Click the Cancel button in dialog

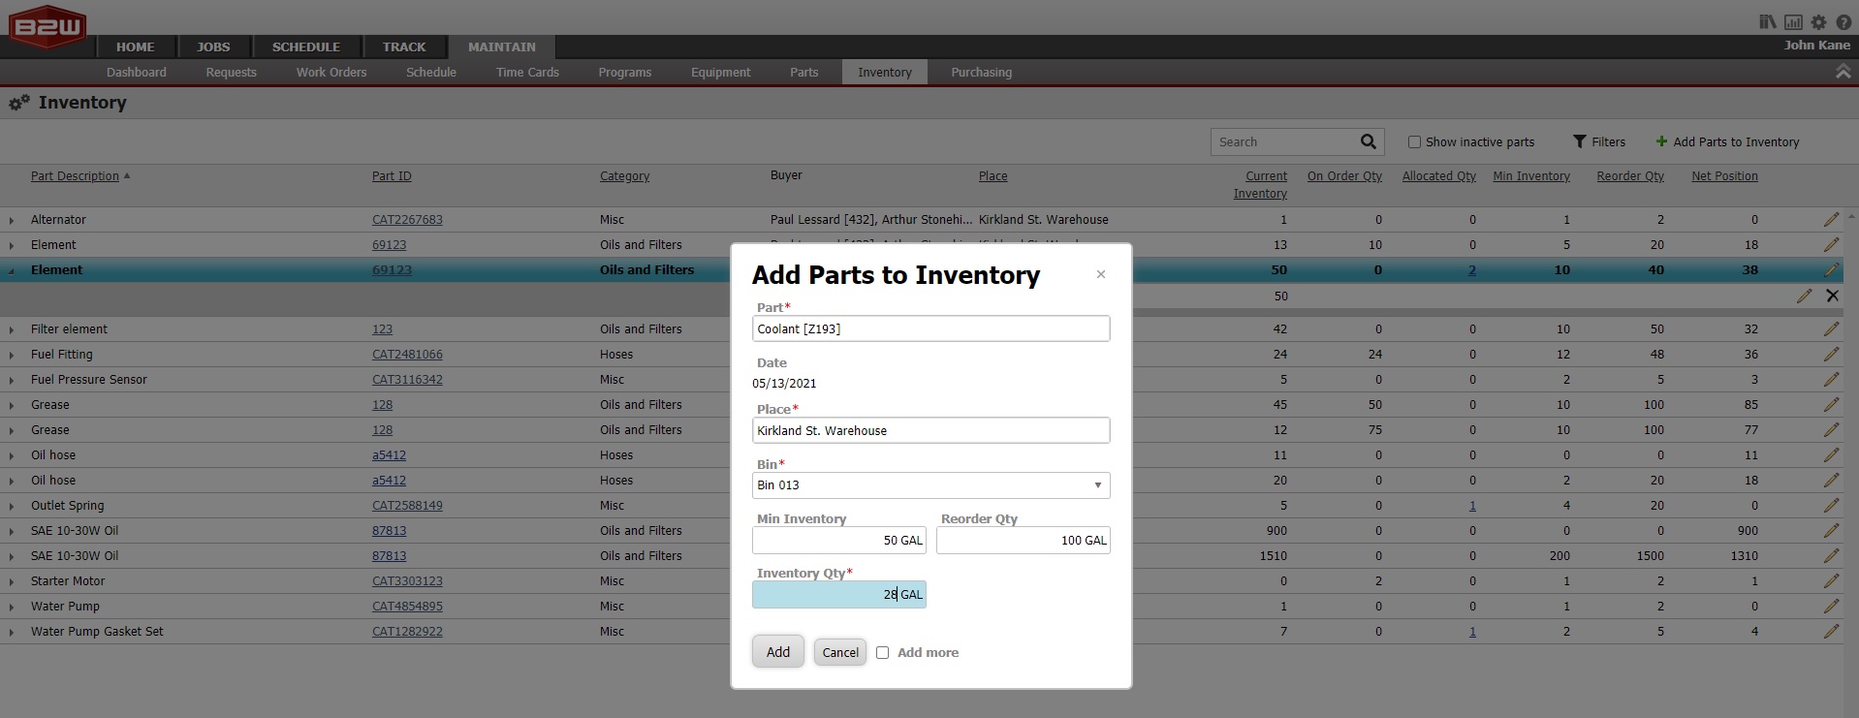point(840,652)
